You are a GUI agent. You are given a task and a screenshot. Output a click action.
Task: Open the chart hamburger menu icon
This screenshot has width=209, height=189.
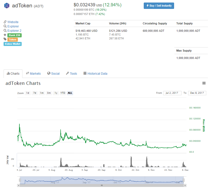[204, 83]
